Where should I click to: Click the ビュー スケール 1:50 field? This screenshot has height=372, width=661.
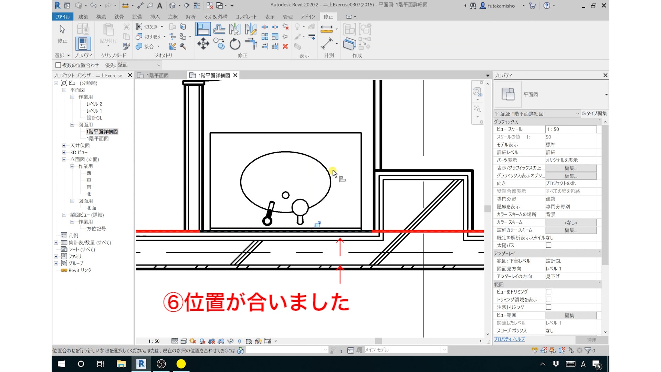pos(570,129)
